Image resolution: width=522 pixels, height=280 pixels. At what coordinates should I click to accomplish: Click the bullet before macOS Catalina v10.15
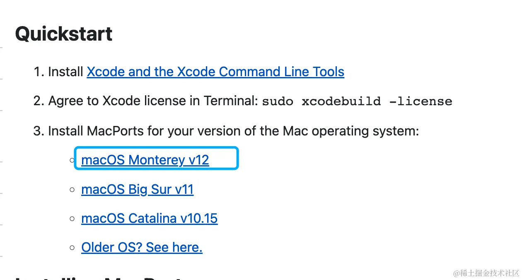click(72, 219)
